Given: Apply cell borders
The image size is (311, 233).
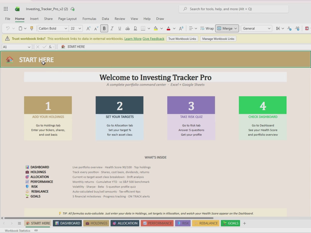Looking at the screenshot, I should click(143, 28).
